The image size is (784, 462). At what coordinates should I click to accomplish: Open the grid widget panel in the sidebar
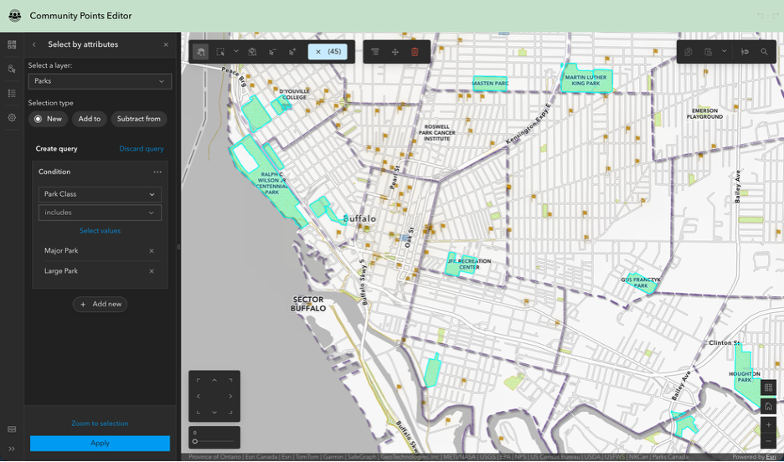[12, 44]
